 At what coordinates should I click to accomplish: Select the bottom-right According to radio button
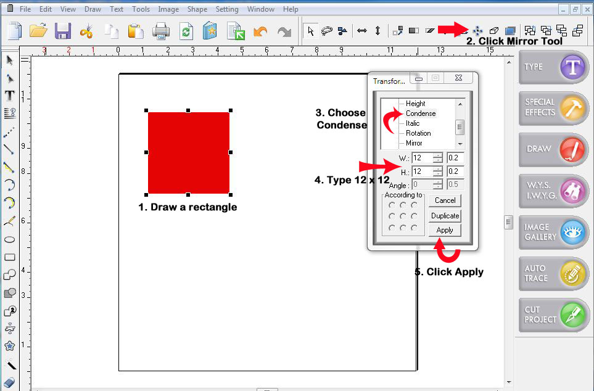point(414,228)
